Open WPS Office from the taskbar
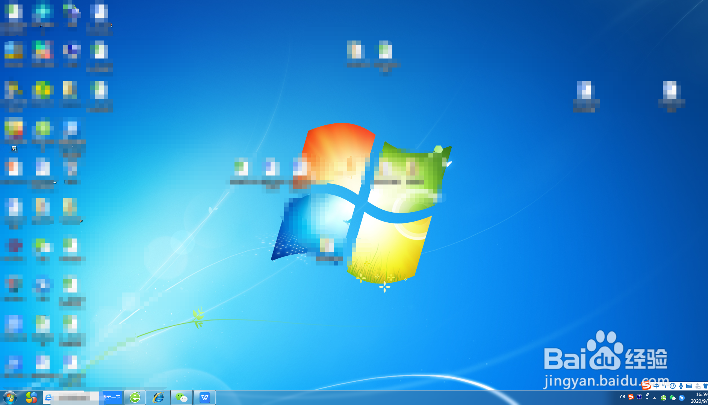The image size is (708, 405). tap(205, 397)
